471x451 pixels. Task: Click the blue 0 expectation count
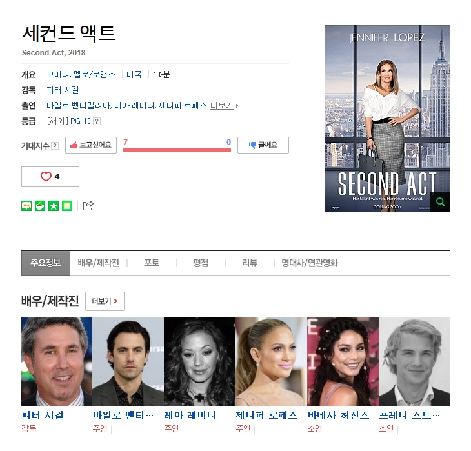click(228, 142)
